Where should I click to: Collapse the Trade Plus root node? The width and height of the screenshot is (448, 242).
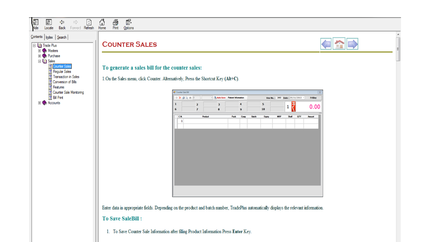(34, 46)
